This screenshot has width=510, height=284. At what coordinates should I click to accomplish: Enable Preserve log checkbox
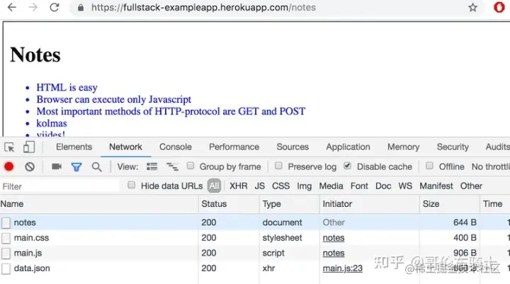click(278, 166)
